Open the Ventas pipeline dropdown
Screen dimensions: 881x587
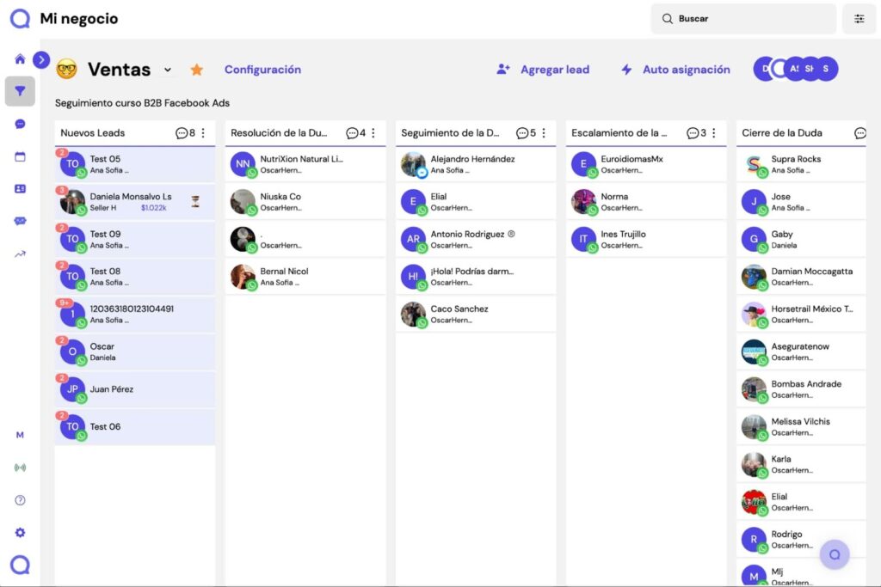169,70
